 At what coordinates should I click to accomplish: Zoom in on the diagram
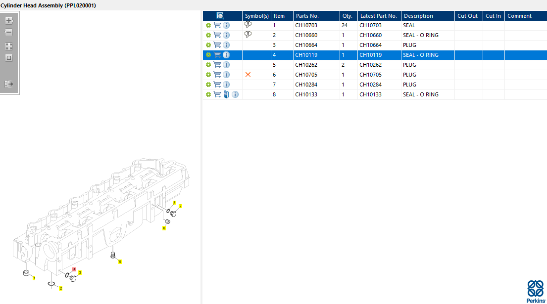pos(9,21)
